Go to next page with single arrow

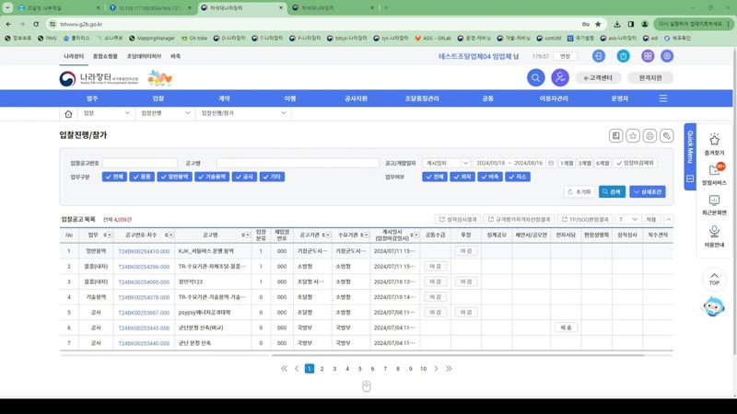(x=436, y=369)
